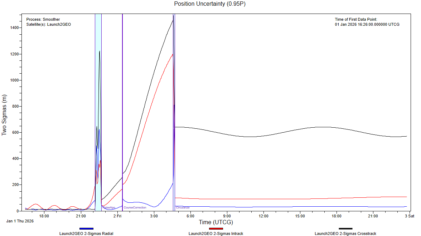Image resolution: width=421 pixels, height=236 pixels.
Task: Click the CourseCorrection maneuver label
Action: click(x=135, y=207)
